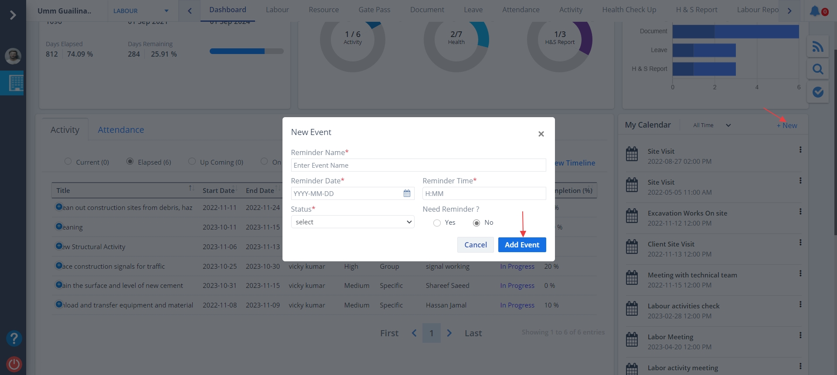
Task: Click the Add Event button
Action: tap(522, 245)
